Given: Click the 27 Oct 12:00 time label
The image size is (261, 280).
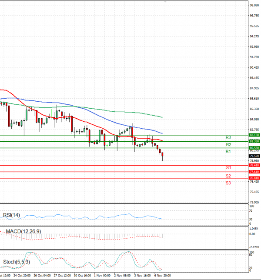Looking at the screenshot, I should [x=62, y=276].
